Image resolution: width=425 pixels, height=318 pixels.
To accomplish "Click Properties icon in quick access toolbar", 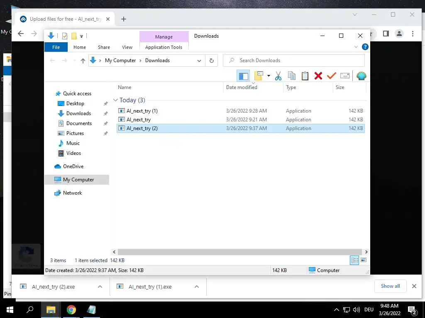I will click(x=64, y=36).
